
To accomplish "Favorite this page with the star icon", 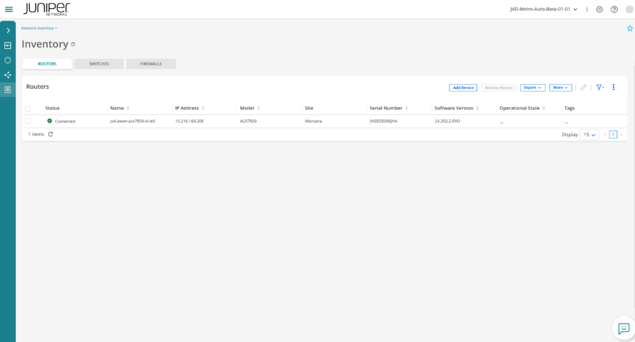I will pyautogui.click(x=629, y=28).
